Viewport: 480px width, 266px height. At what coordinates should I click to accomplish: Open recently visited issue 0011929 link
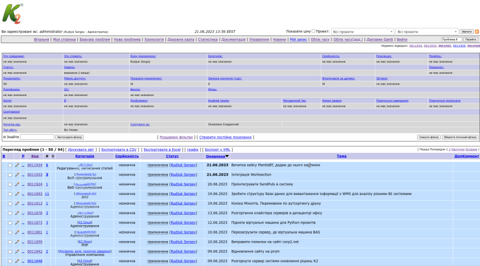(459, 45)
